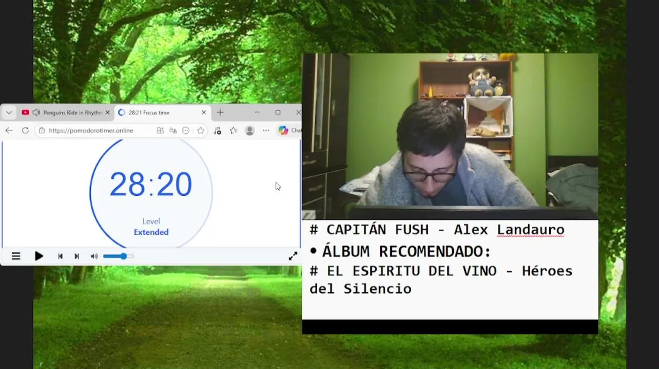This screenshot has width=659, height=369.
Task: Click the EL ESPIRITU DEL VINO text line
Action: pyautogui.click(x=441, y=280)
